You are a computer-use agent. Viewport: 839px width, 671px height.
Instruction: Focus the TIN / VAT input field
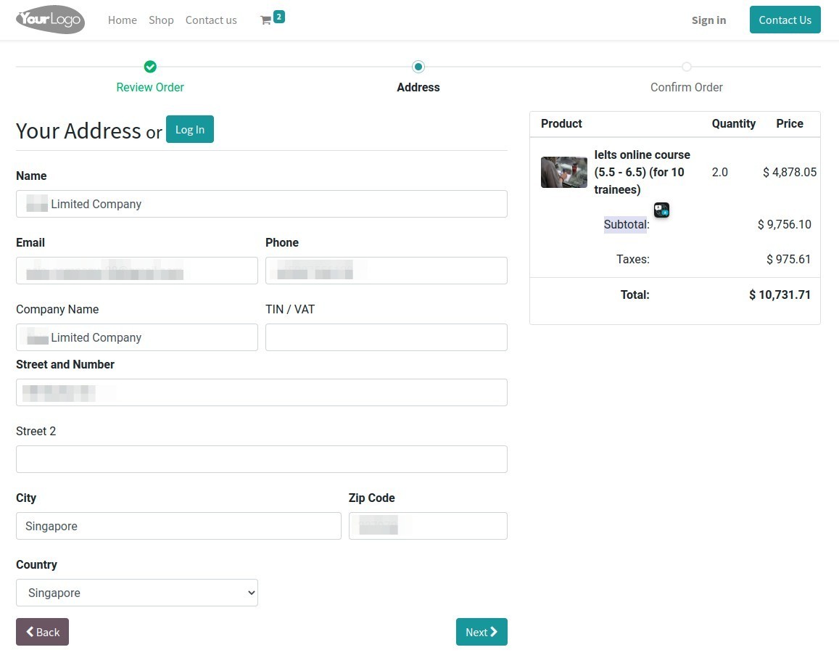[x=386, y=337]
